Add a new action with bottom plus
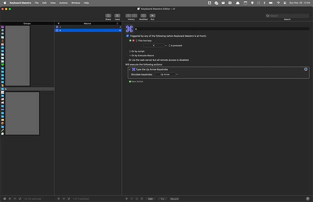313x202 pixels. coord(127,199)
